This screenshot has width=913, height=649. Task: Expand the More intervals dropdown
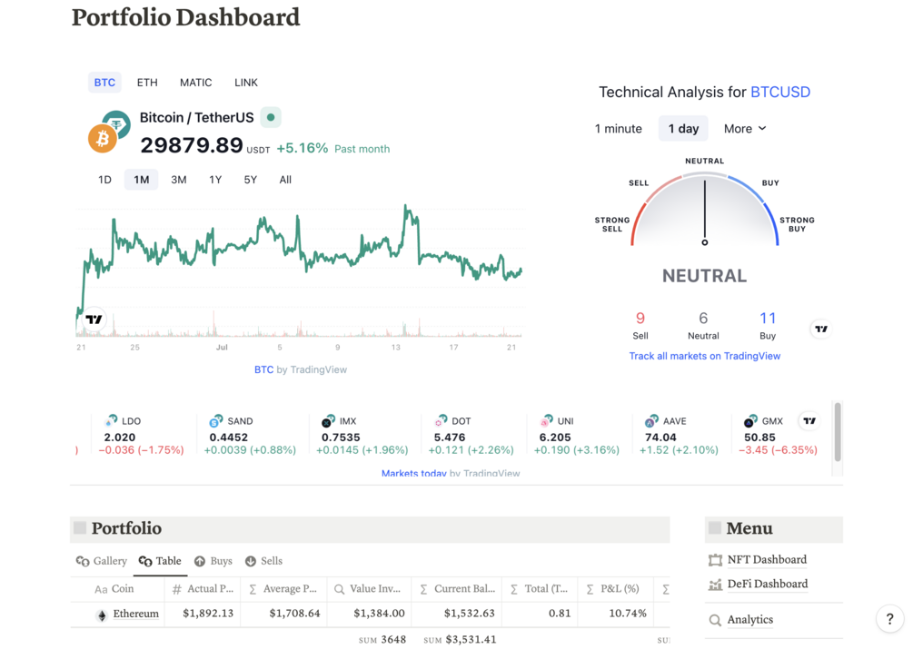coord(745,129)
